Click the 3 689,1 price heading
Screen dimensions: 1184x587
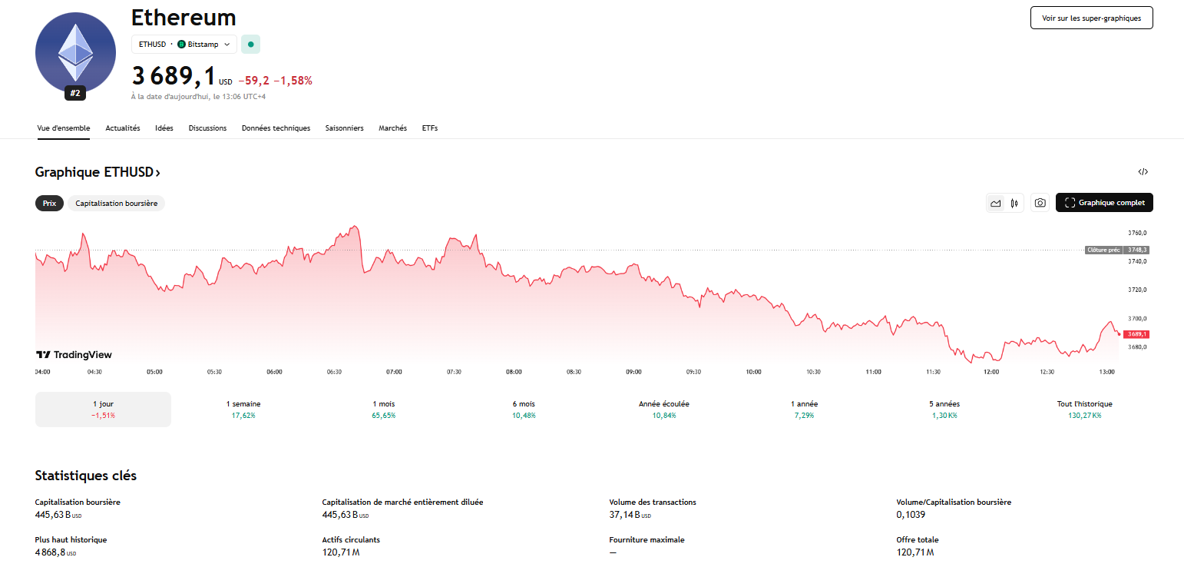coord(174,76)
